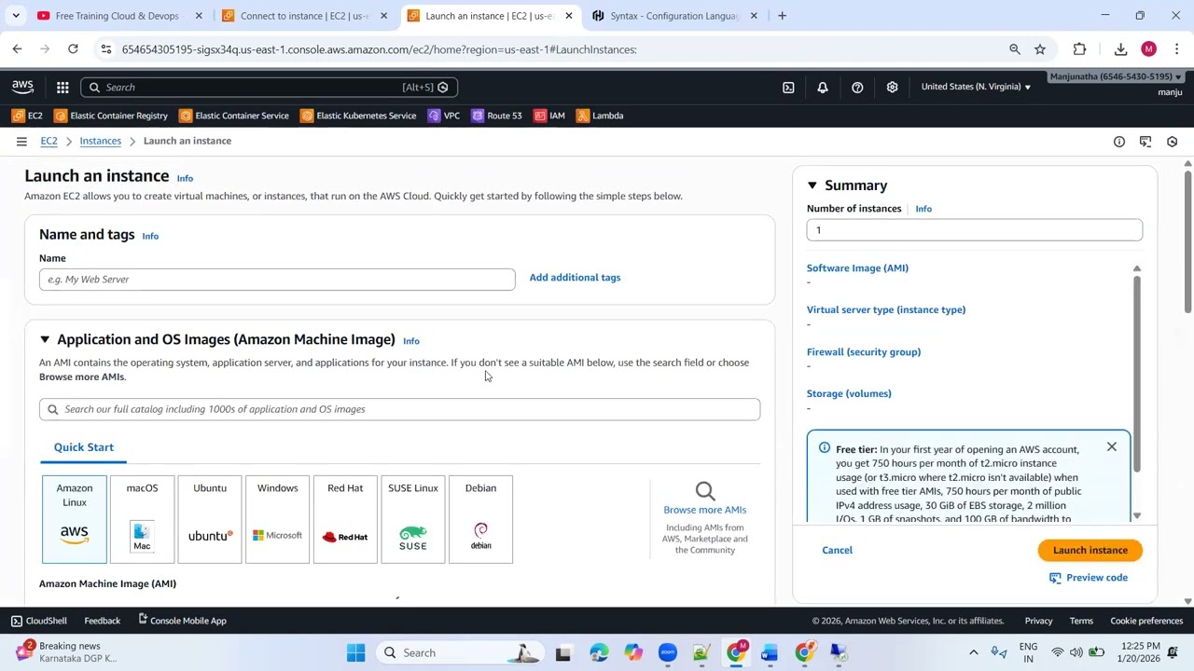Screen dimensions: 1194x671
Task: Show hidden system tray icons
Action: (974, 652)
